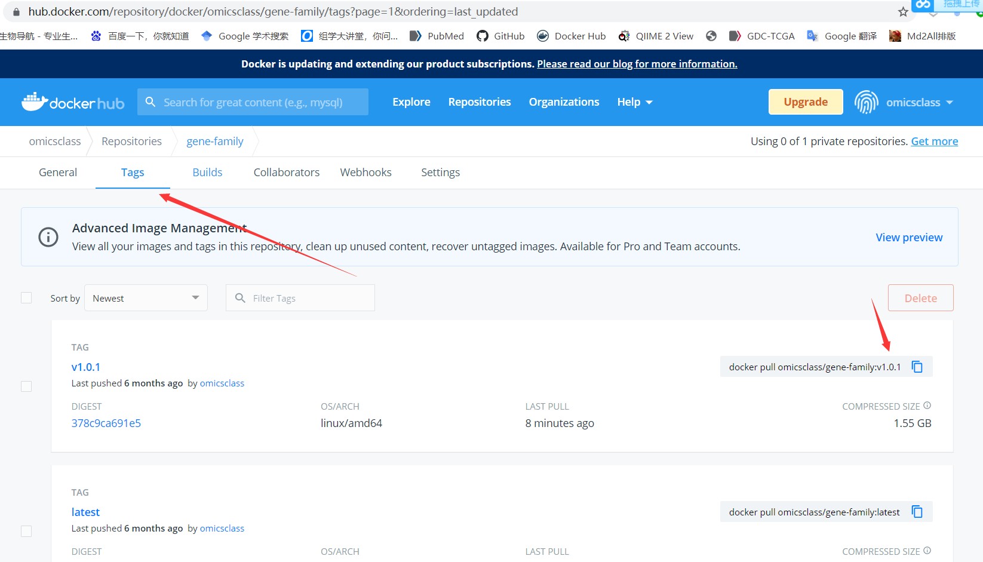Open digest 378c9ca691e5
This screenshot has height=562, width=983.
(x=106, y=423)
